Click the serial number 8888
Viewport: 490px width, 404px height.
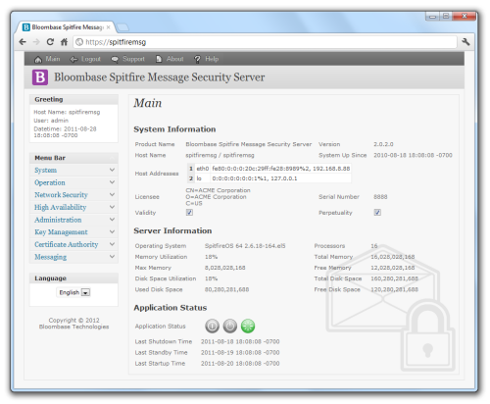click(380, 197)
